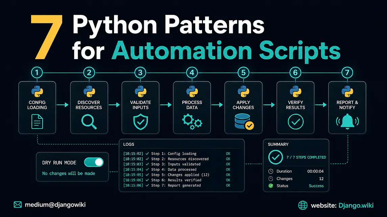The image size is (387, 217).
Task: Click the checkmark beside Step 4: Data processed
Action: (147, 169)
